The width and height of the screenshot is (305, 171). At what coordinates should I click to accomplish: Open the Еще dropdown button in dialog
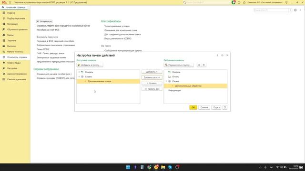pos(216,107)
